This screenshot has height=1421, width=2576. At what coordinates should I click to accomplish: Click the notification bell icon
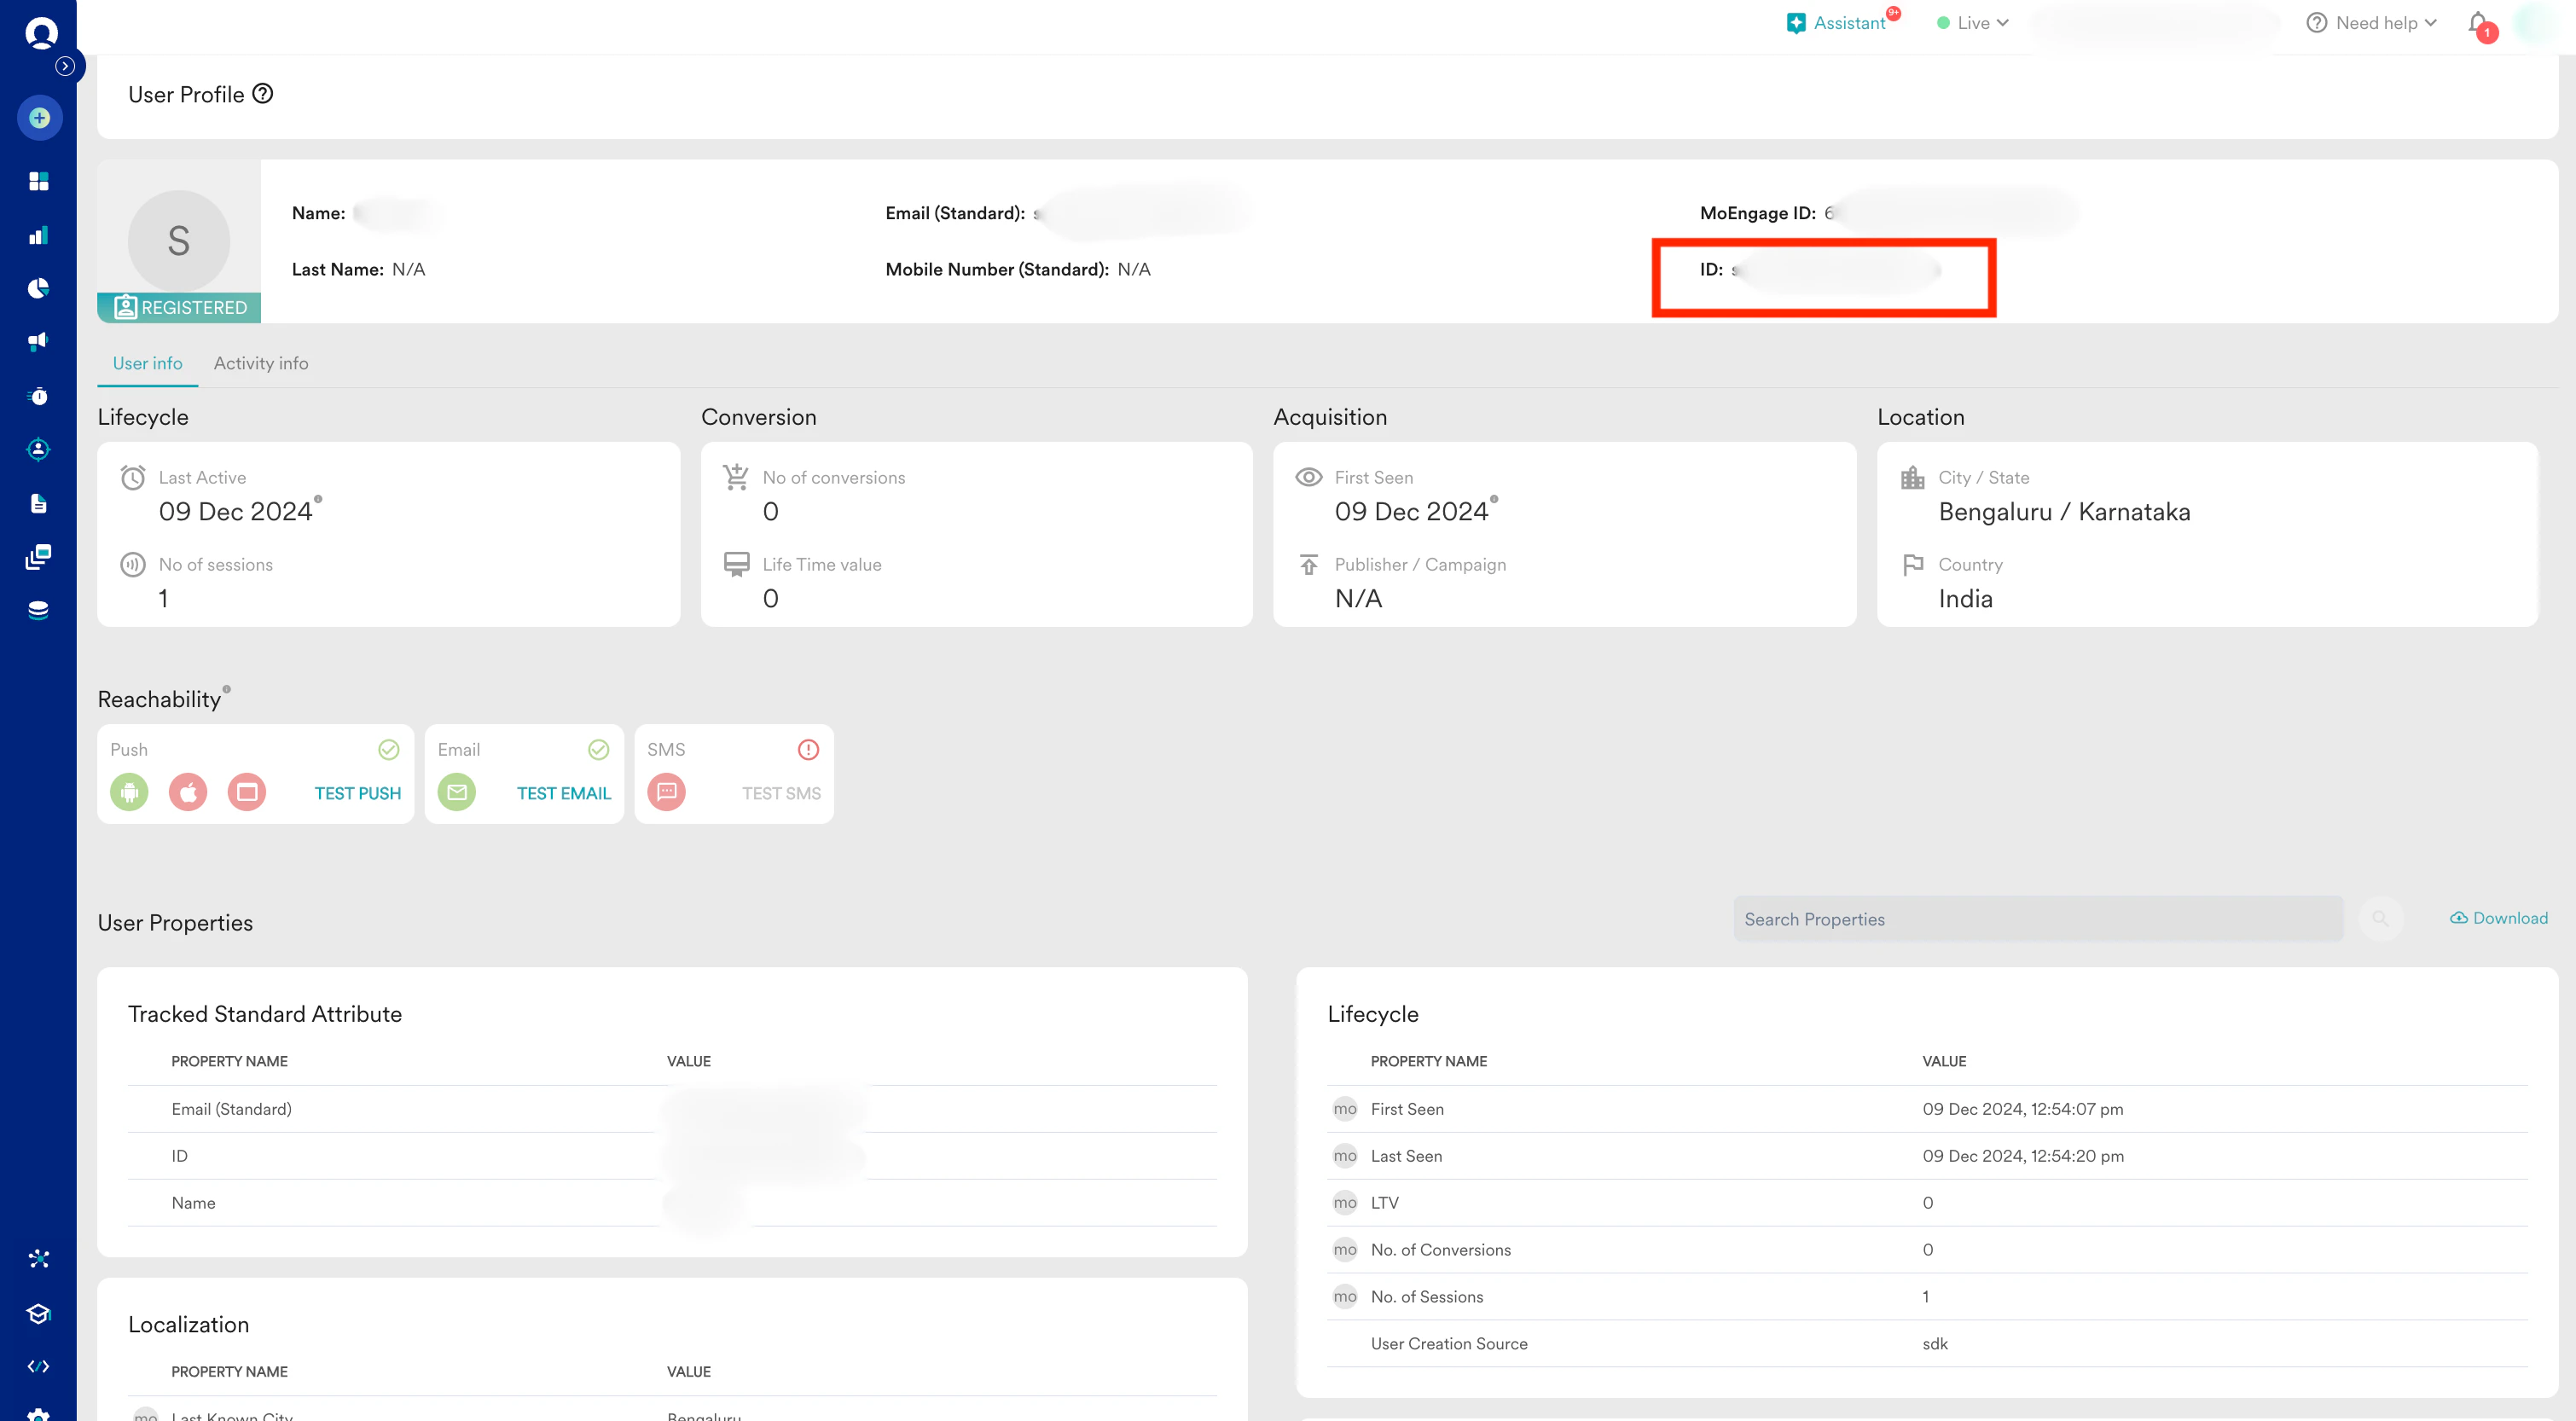click(x=2478, y=24)
